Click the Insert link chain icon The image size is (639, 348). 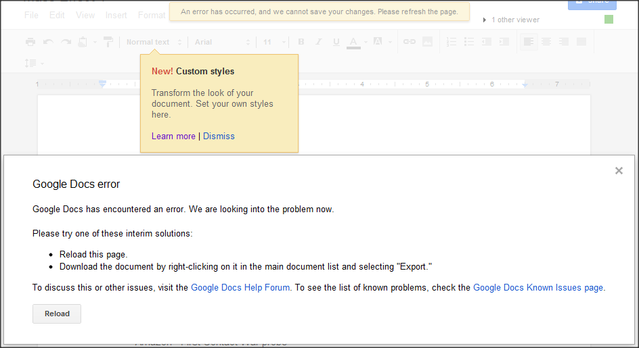pos(409,41)
